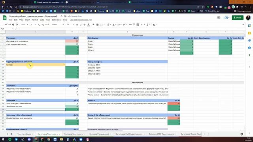Click the Explore button at bottom right
This screenshot has width=253, height=142.
pos(242,134)
